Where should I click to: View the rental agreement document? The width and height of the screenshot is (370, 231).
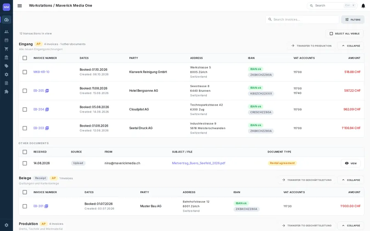tap(351, 163)
